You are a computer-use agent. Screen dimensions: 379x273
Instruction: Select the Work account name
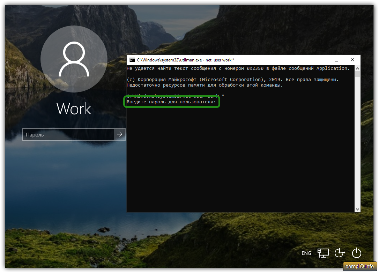tap(74, 109)
